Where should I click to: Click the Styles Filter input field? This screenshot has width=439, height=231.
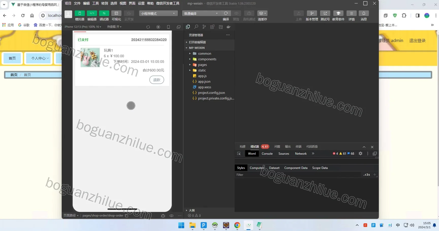[x=298, y=175]
